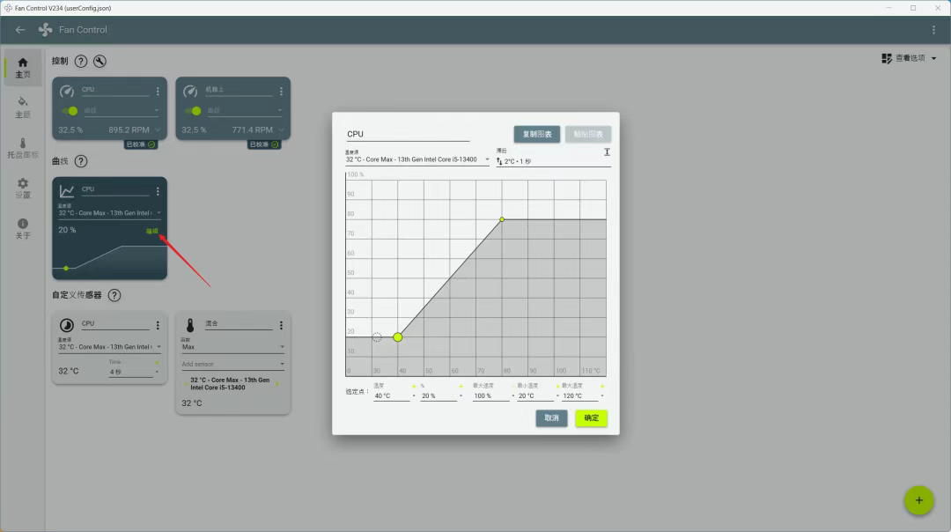Click the back arrow in the header

point(20,30)
